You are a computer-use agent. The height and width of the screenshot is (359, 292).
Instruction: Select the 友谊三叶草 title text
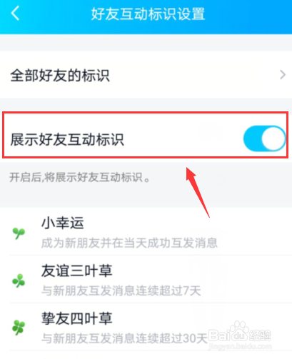76,270
